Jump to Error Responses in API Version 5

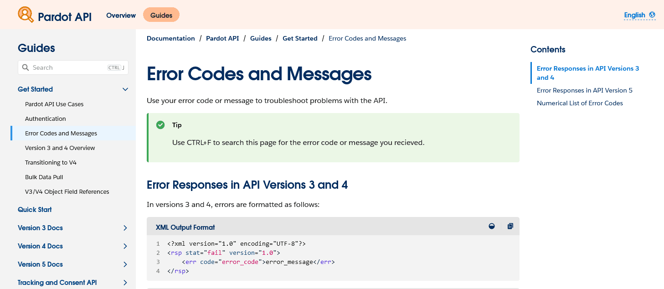pos(585,90)
